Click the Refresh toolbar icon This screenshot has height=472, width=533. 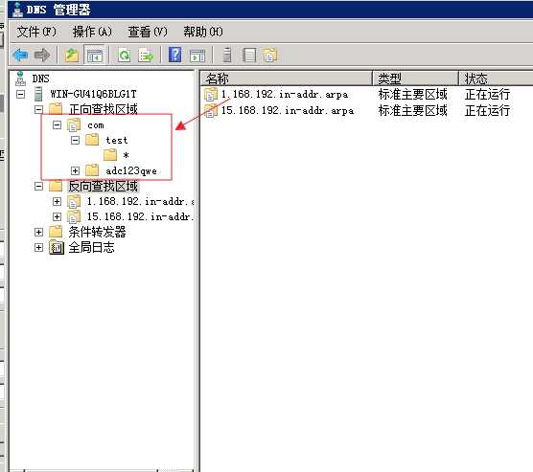[124, 55]
